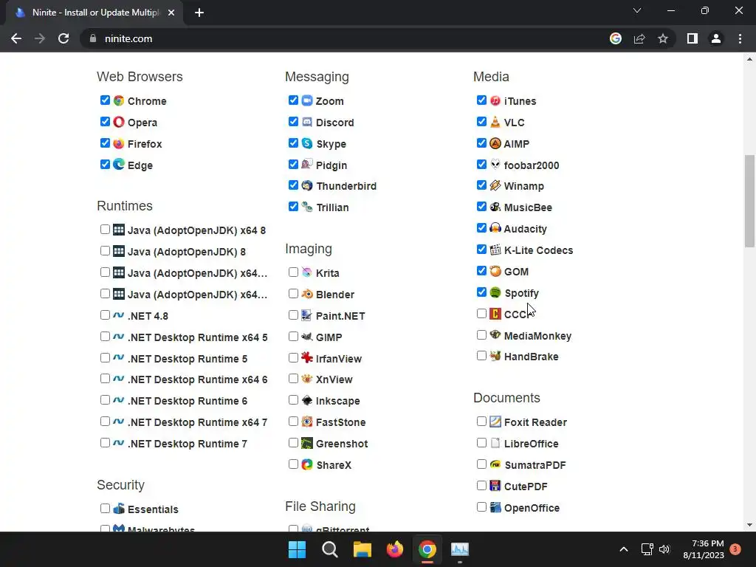The image size is (756, 567).
Task: Click the Spotify green icon
Action: 495,292
